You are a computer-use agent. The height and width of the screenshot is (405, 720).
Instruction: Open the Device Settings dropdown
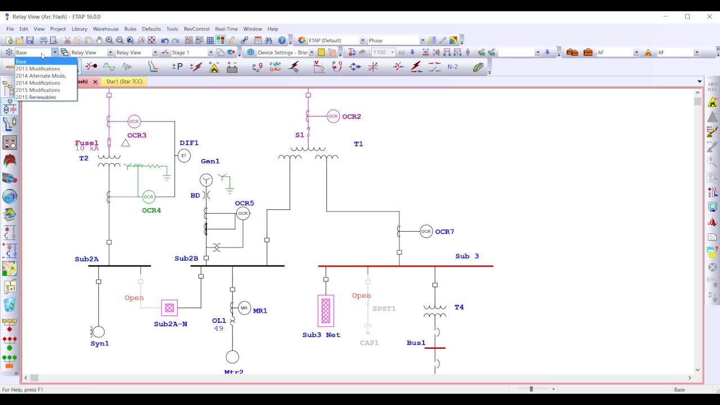tap(311, 52)
